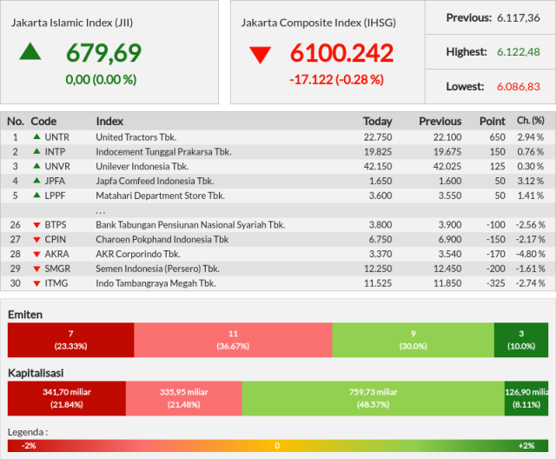Viewport: 556px width, 459px height.
Task: Click the red down triangle beside 6100.242
Action: click(261, 55)
